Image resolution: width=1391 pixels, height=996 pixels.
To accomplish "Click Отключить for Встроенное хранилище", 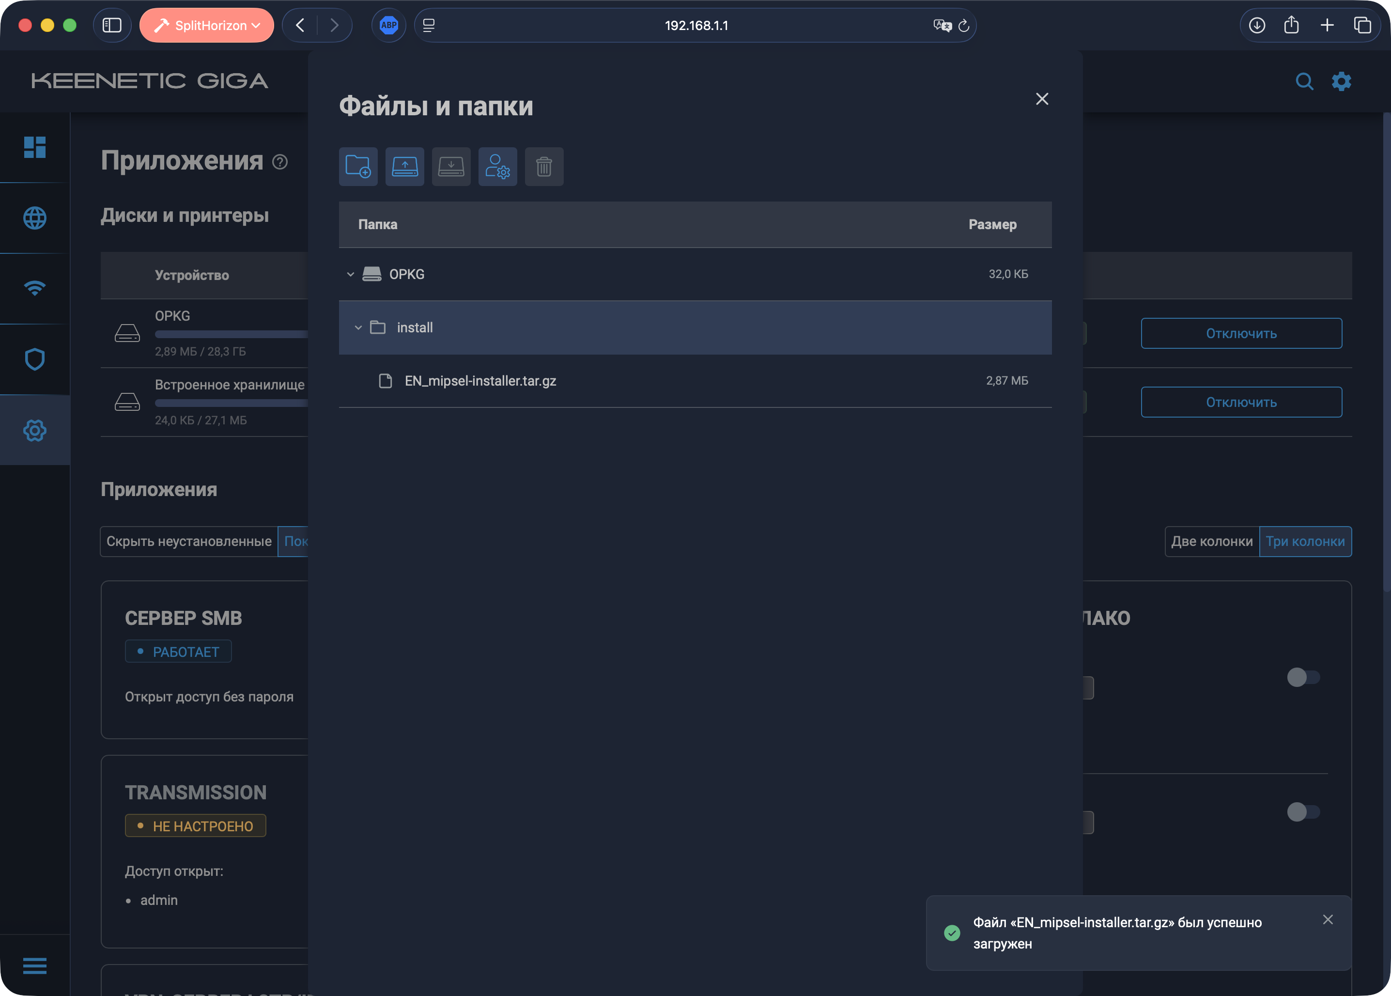I will point(1241,402).
